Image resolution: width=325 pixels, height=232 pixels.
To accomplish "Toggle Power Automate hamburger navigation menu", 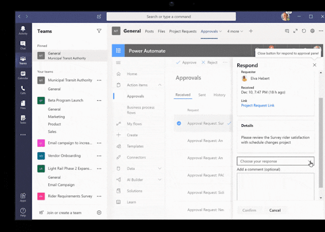I will click(x=118, y=63).
